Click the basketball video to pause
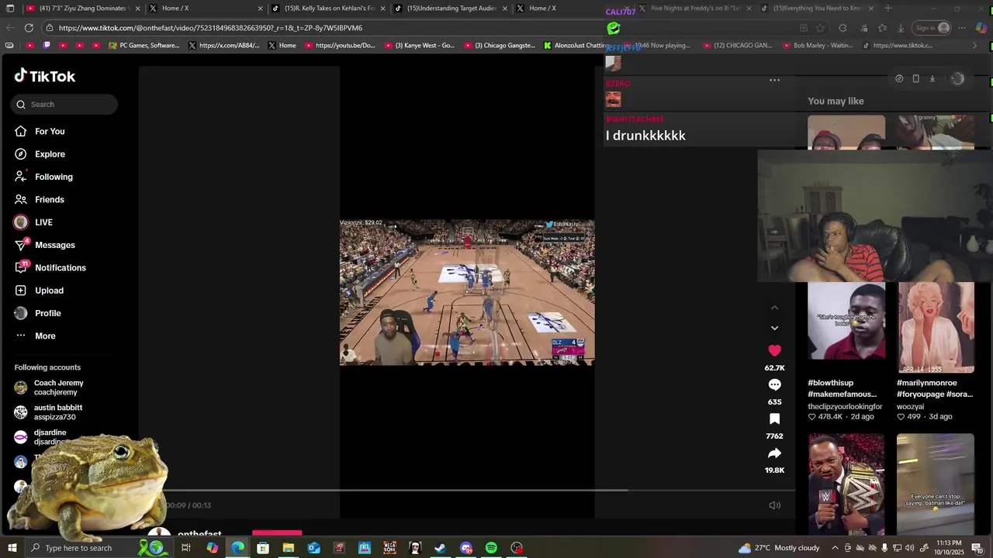The width and height of the screenshot is (993, 558). 467,292
